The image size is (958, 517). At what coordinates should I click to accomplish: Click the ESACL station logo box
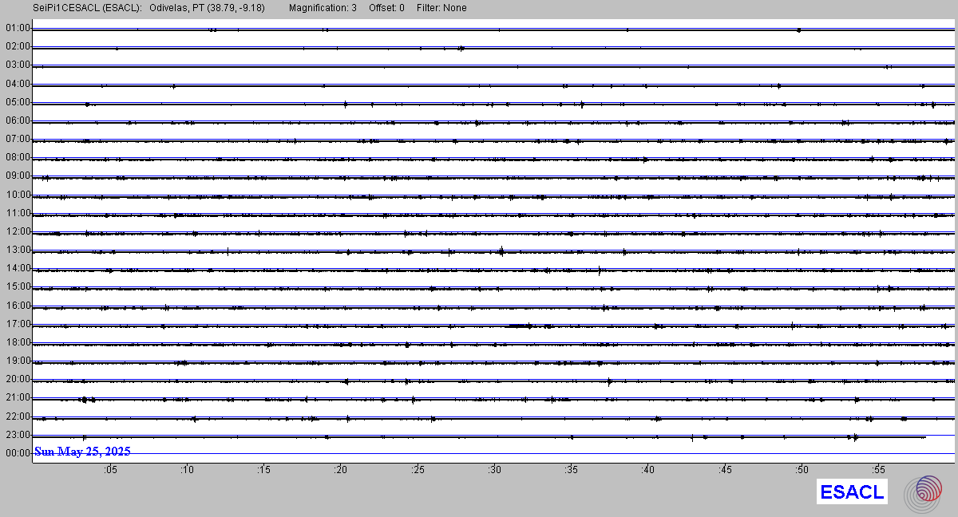[853, 492]
